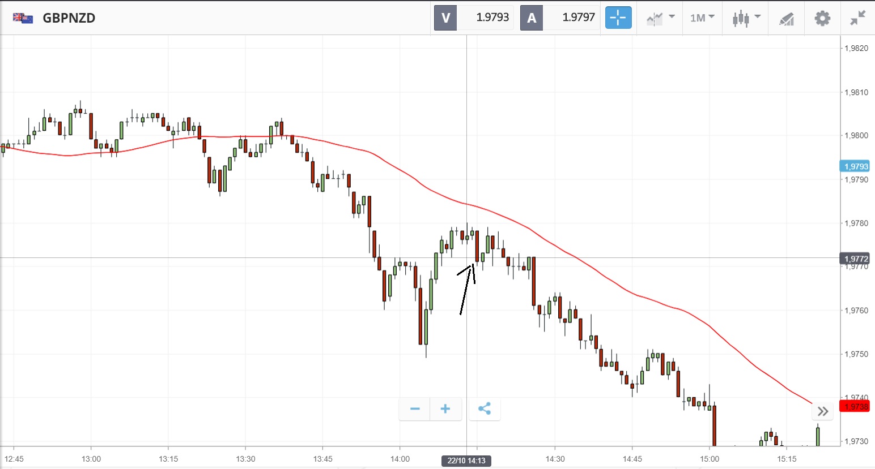Click the 1.9772 crosshair price label

click(855, 259)
